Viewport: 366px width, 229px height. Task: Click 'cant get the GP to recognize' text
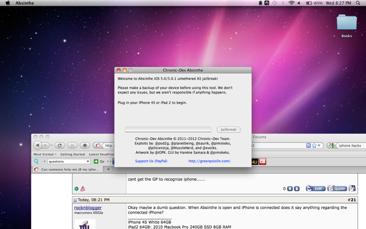click(x=166, y=179)
